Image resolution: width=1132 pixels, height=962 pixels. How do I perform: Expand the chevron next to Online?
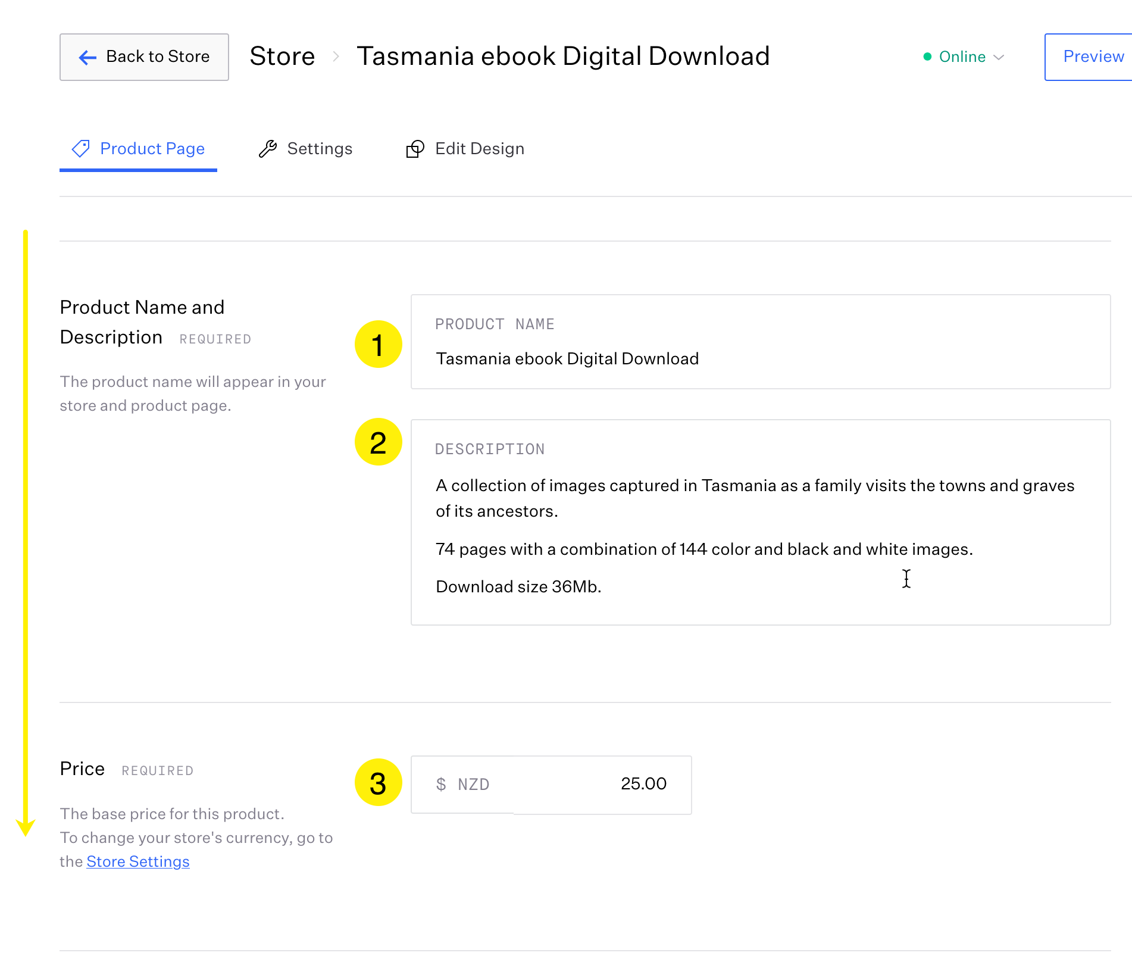click(999, 57)
